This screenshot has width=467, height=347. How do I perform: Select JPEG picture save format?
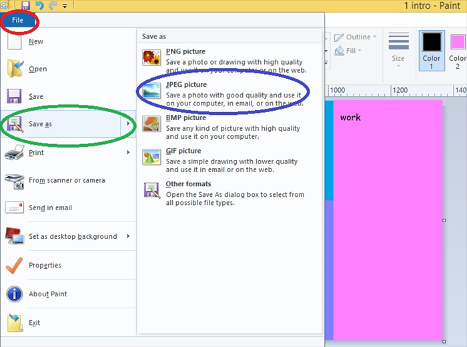[x=229, y=93]
